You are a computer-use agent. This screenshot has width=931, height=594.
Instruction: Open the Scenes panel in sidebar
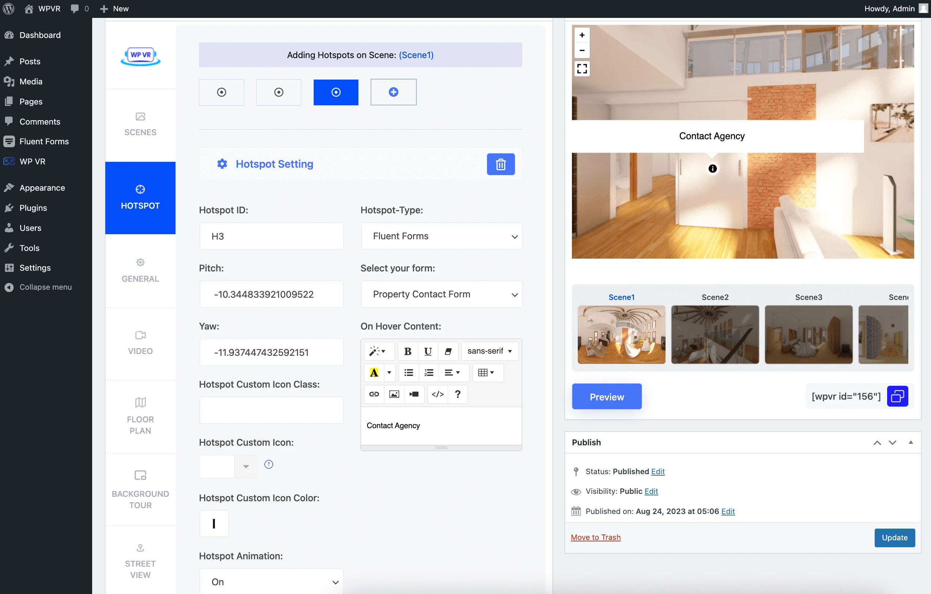[140, 124]
